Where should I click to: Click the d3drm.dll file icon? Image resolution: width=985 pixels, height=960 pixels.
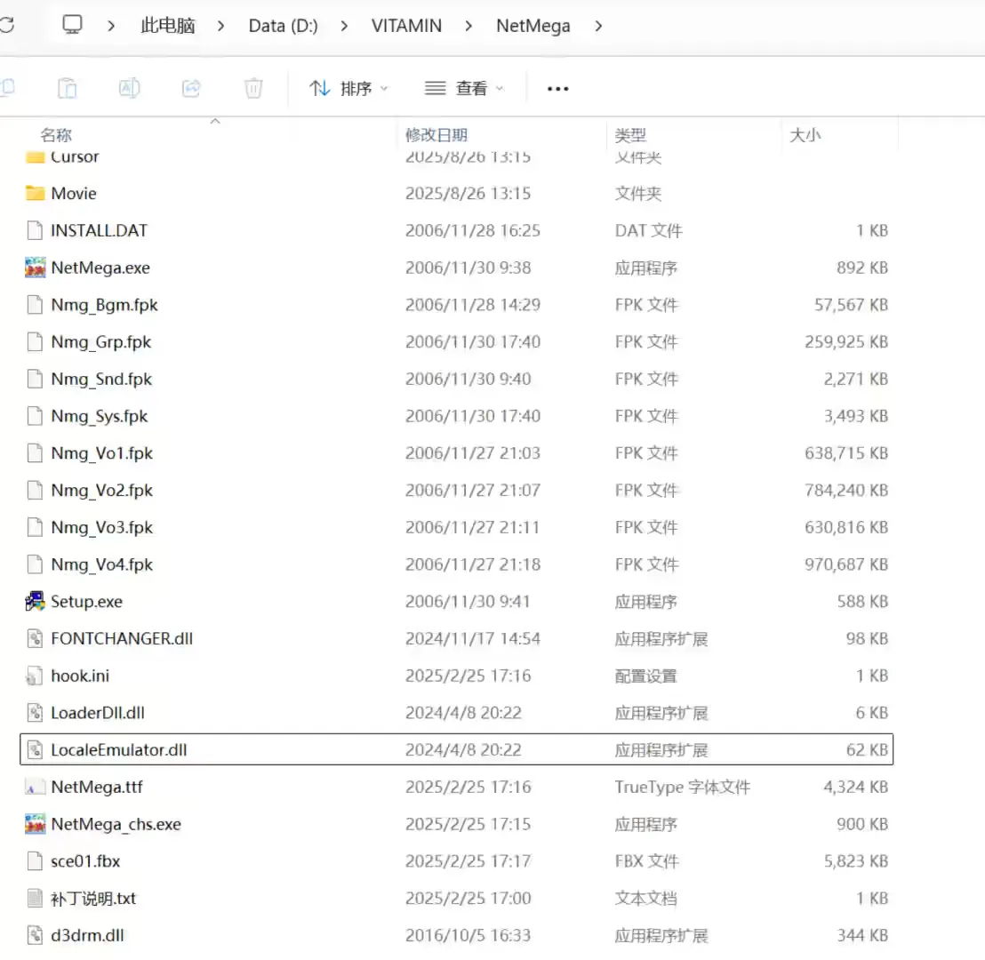pyautogui.click(x=36, y=935)
